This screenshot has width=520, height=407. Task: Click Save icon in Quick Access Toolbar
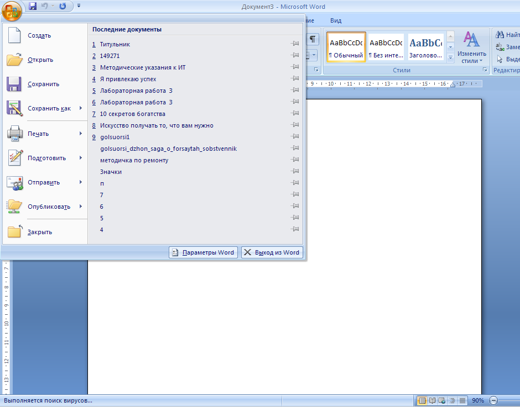click(33, 7)
